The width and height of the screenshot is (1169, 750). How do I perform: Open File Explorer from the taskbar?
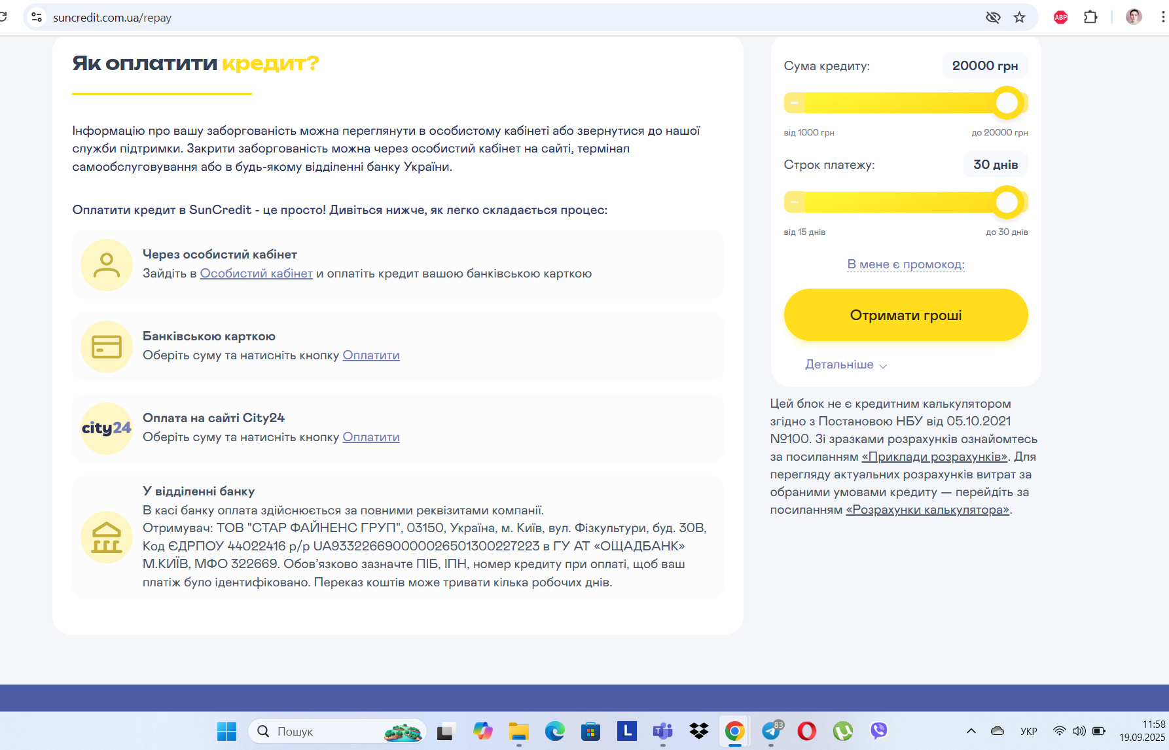[x=519, y=731]
